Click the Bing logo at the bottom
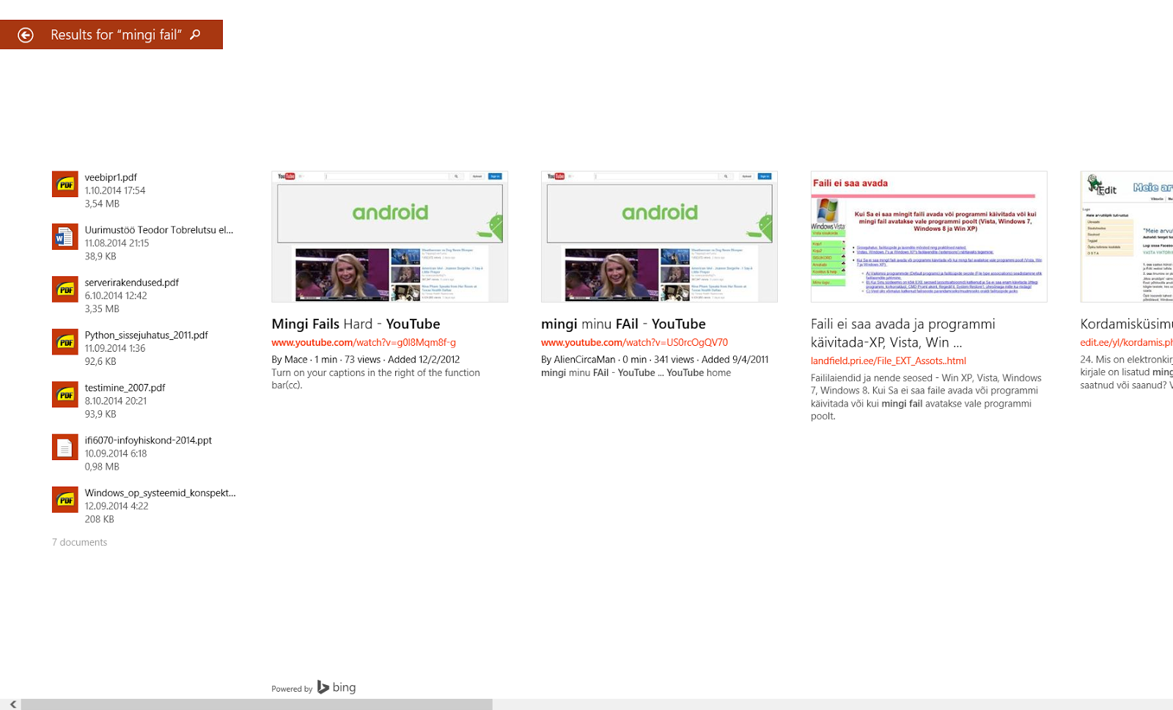1173x710 pixels. pos(337,687)
